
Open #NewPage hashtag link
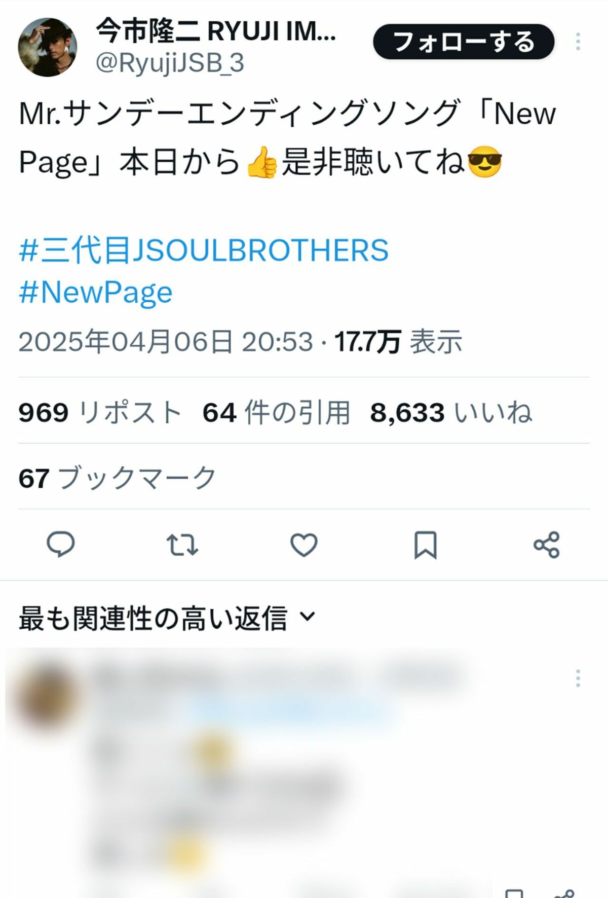(x=96, y=293)
